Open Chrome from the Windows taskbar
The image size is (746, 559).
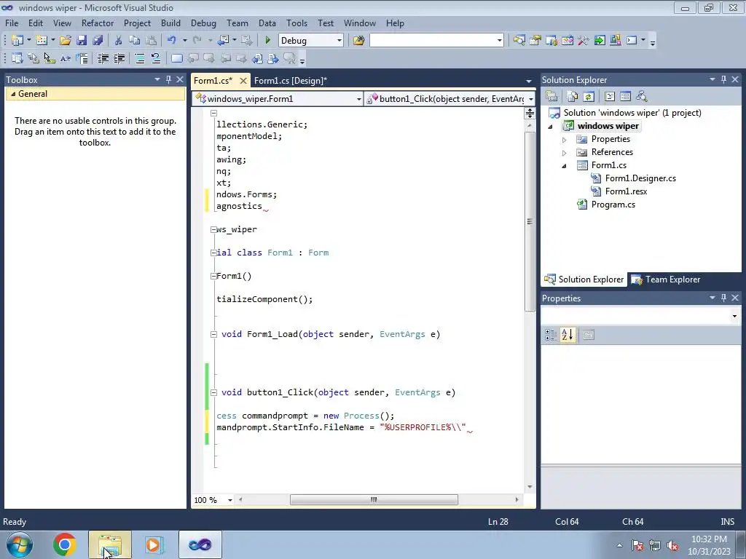click(65, 544)
